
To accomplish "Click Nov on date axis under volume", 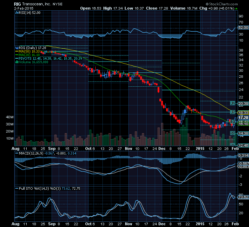I will (128, 148).
